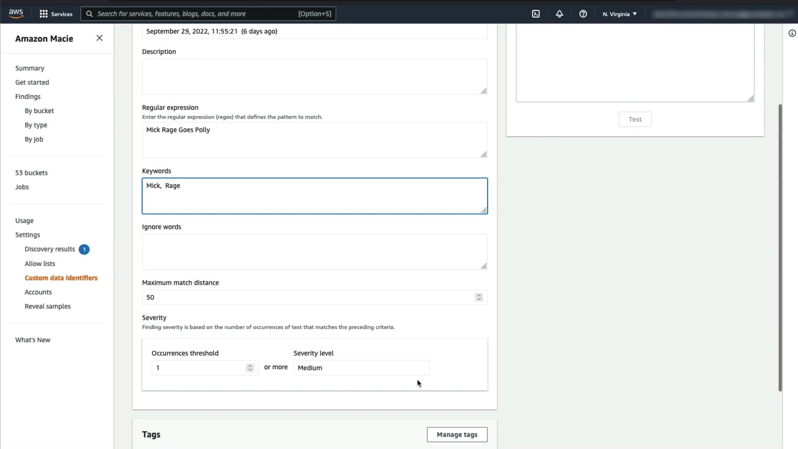Open the info panel icon
Viewport: 798px width, 449px height.
point(792,33)
